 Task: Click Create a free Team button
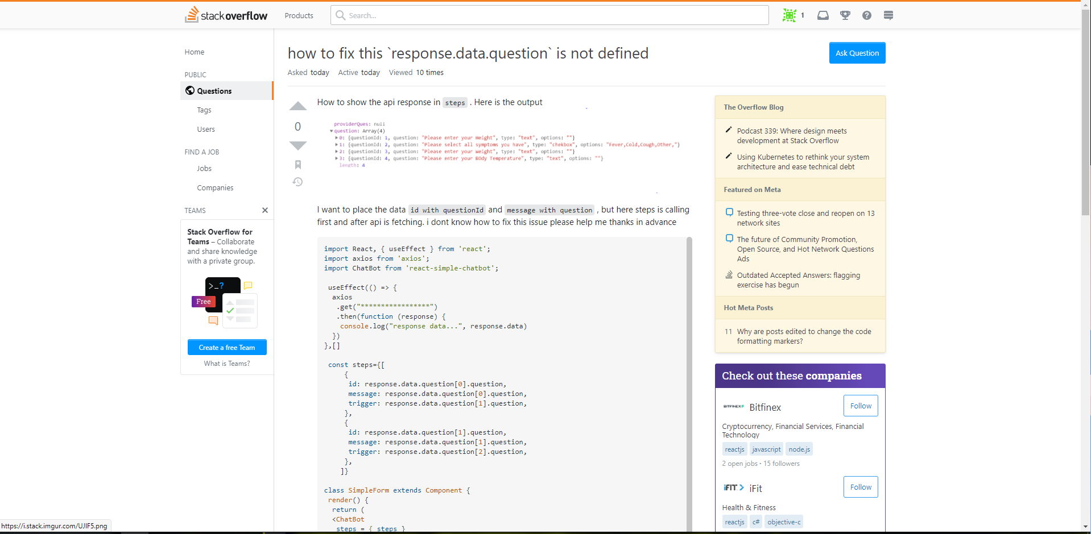point(227,348)
